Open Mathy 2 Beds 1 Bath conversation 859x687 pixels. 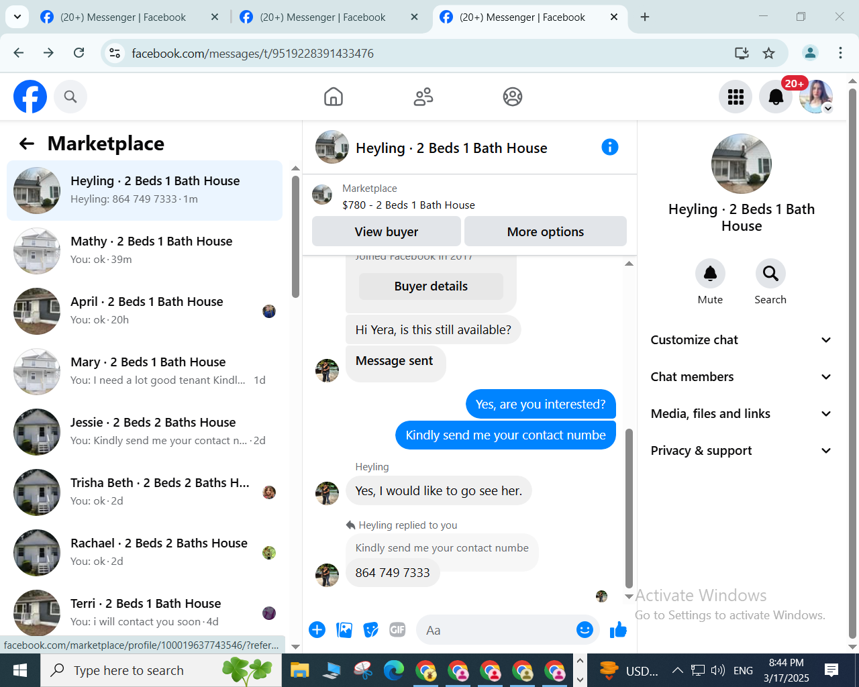point(144,251)
